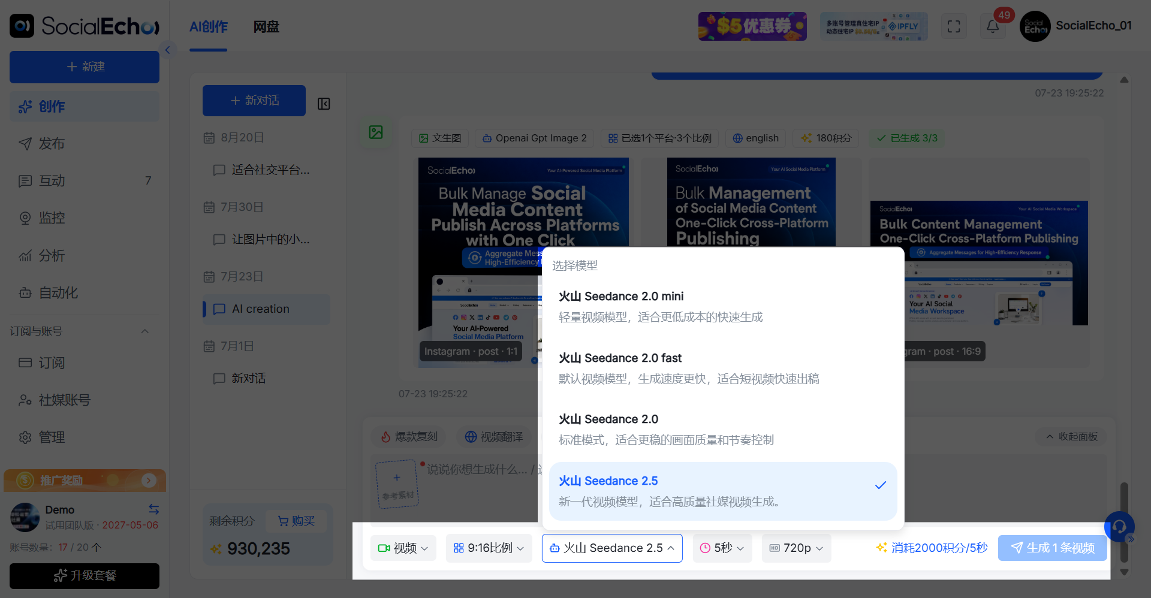
Task: Select the 火山 Seedance 2.0 mini model
Action: pyautogui.click(x=723, y=306)
